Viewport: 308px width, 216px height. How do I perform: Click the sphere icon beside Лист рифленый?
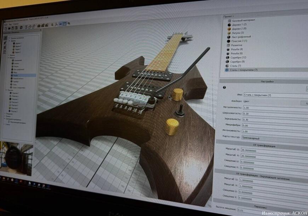pos(229,37)
